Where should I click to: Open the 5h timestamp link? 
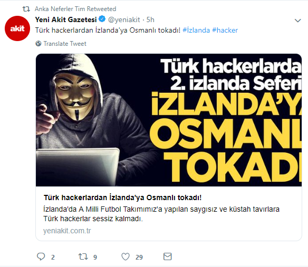coord(150,19)
